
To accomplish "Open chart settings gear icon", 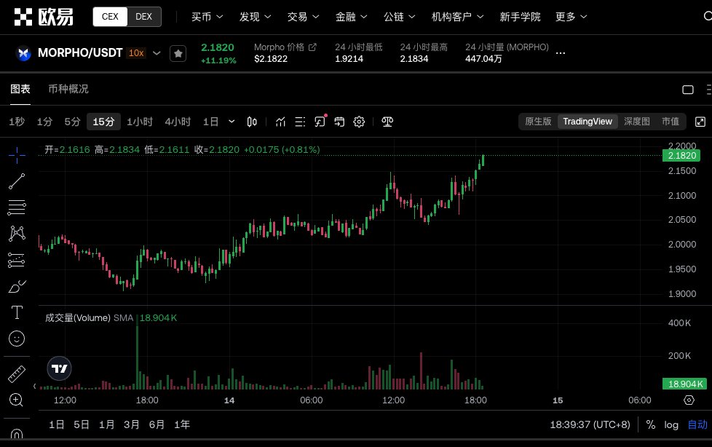I will [x=359, y=122].
